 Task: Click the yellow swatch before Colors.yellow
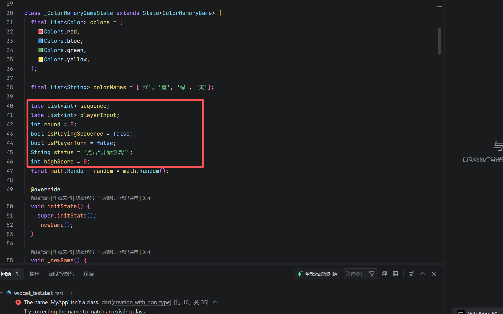tap(41, 59)
